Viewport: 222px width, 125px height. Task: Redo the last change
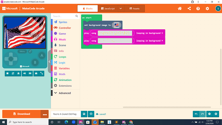[x=202, y=114]
